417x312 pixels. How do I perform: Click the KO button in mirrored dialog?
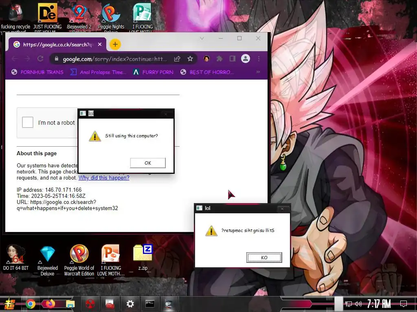pos(264,257)
